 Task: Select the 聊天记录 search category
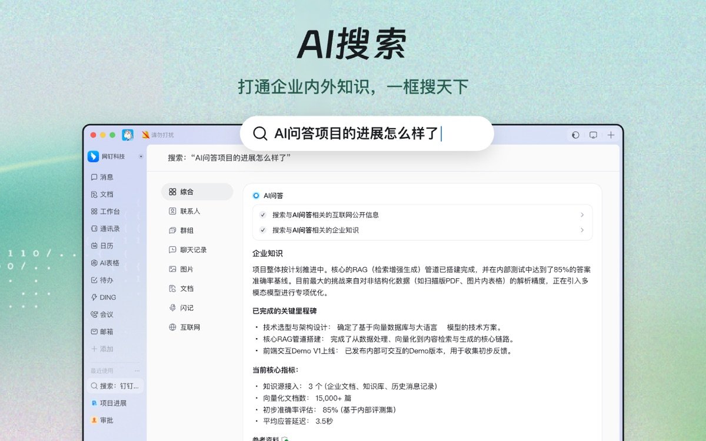pyautogui.click(x=188, y=249)
